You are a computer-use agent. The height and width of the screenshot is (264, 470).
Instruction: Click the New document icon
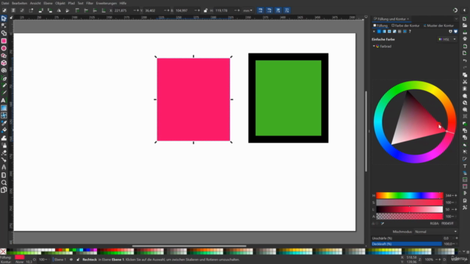tap(465, 18)
